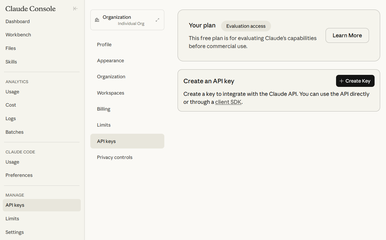This screenshot has width=386, height=240.
Task: Click the CLAUDE CODE section label
Action: point(20,152)
